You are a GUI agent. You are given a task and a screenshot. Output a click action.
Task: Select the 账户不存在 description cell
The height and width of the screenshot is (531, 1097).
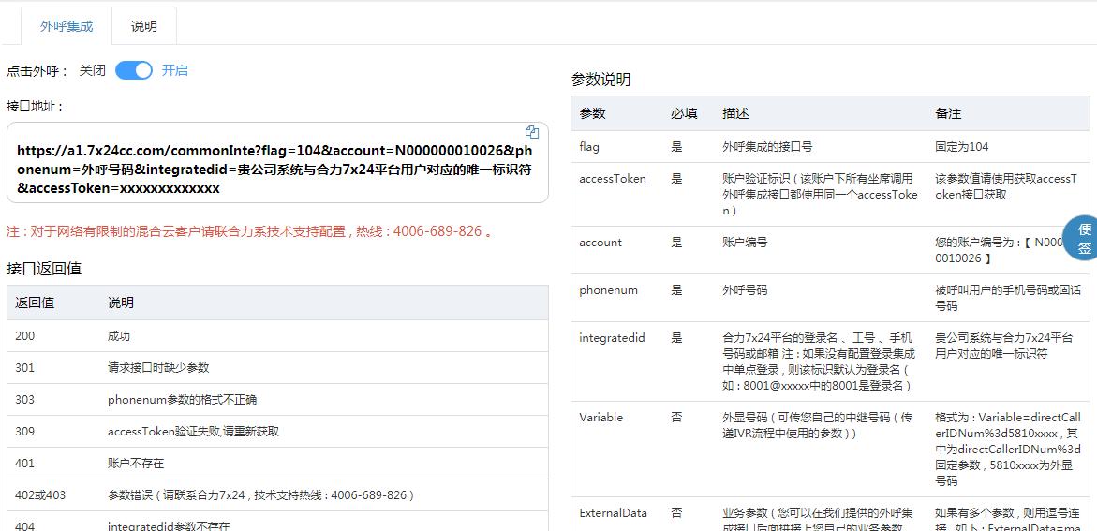point(136,464)
